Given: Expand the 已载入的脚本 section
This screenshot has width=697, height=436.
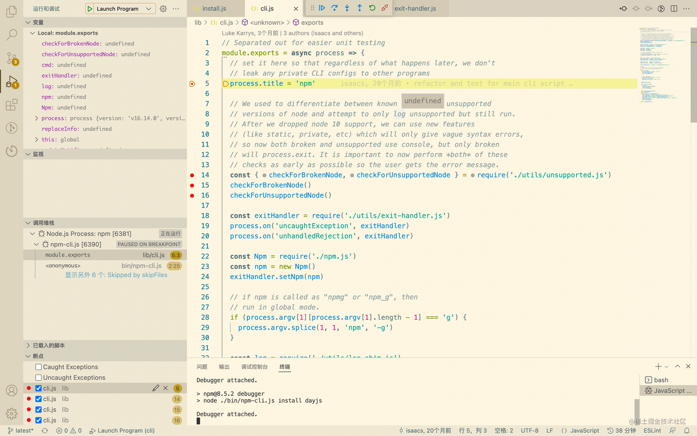Looking at the screenshot, I should (28, 345).
